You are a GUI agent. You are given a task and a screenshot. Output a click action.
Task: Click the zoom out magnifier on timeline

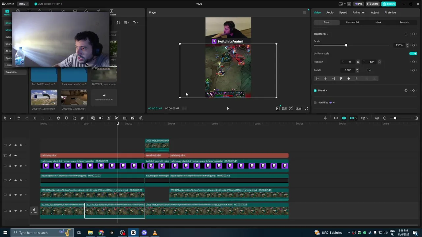pyautogui.click(x=385, y=118)
